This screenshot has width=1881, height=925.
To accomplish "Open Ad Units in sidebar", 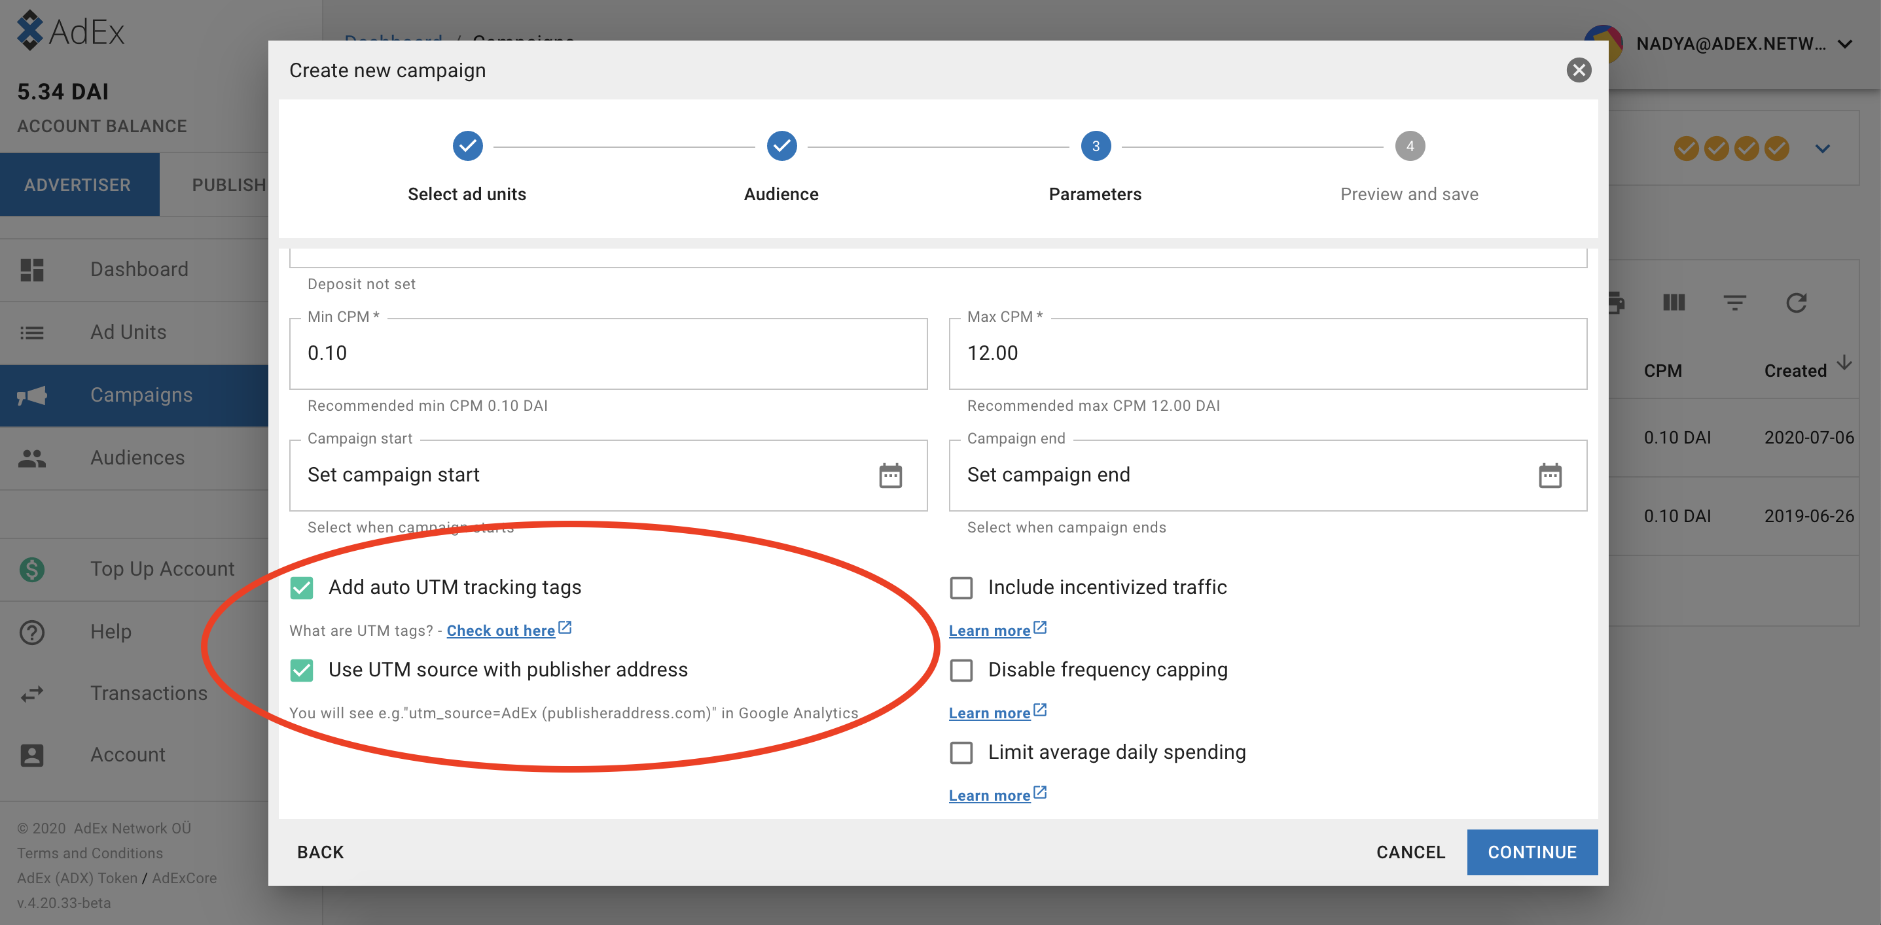I will click(x=134, y=333).
